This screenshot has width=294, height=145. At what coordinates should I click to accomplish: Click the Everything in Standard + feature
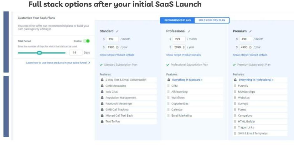pos(187,80)
